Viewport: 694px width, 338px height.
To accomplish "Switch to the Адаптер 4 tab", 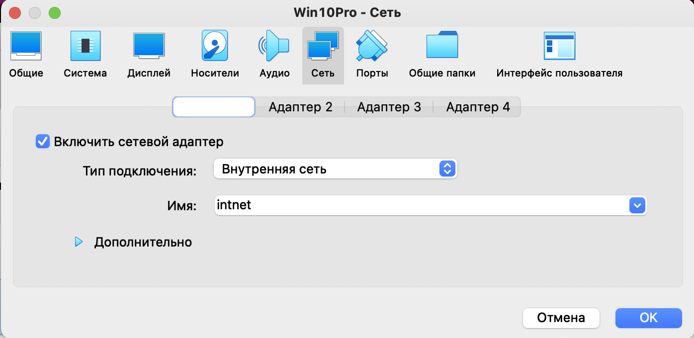I will coord(478,107).
